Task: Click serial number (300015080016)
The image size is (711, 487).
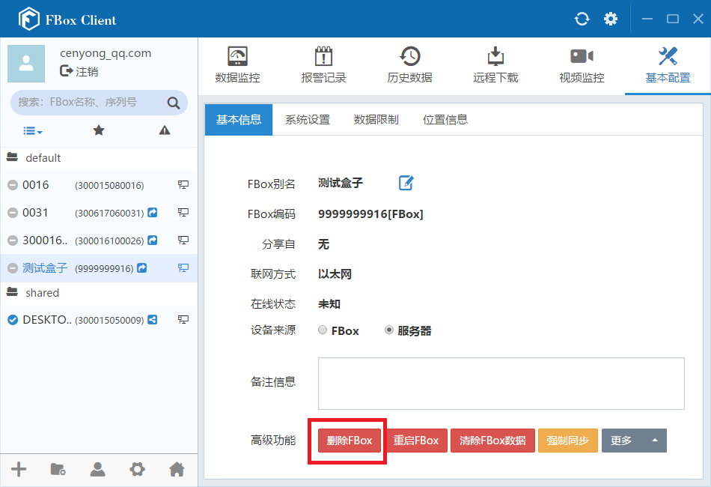Action: (x=109, y=186)
